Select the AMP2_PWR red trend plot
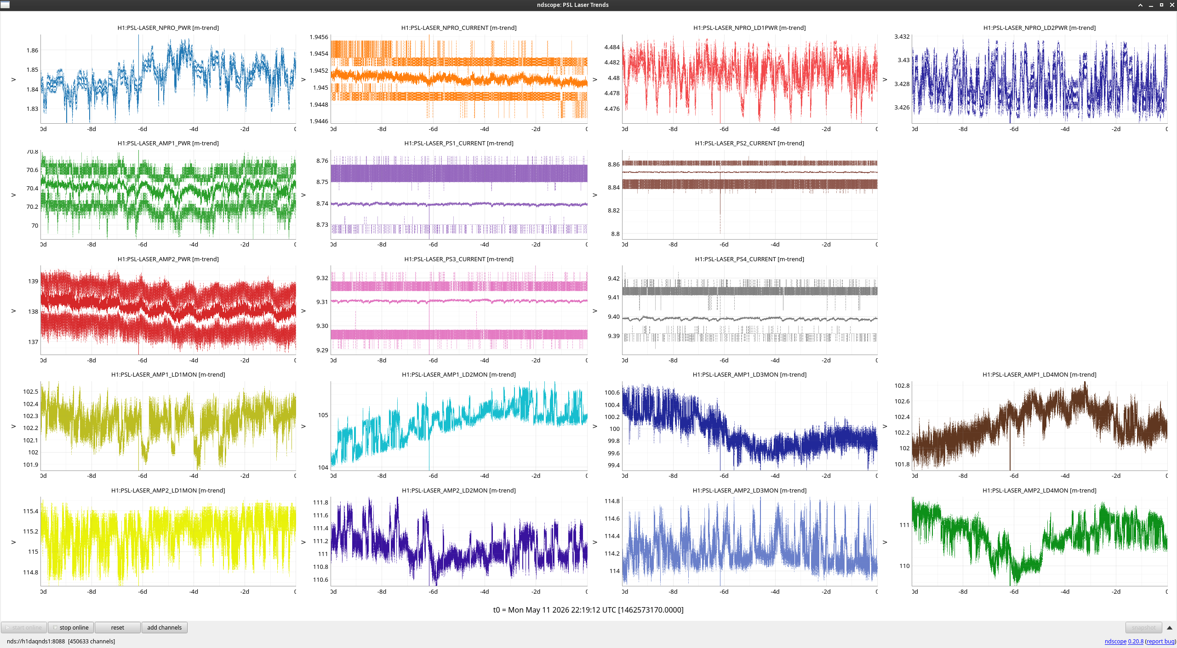 coord(168,310)
